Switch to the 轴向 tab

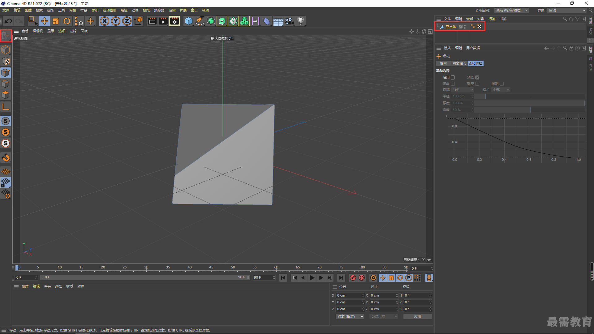443,63
